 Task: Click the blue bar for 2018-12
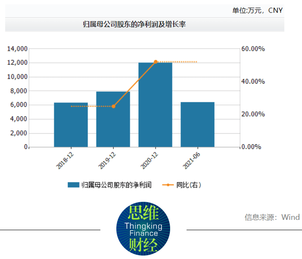tap(71, 125)
